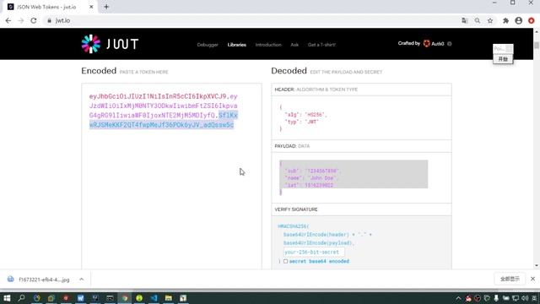Click the Chrome icon in taskbar
This screenshot has width=540, height=304.
[x=125, y=298]
